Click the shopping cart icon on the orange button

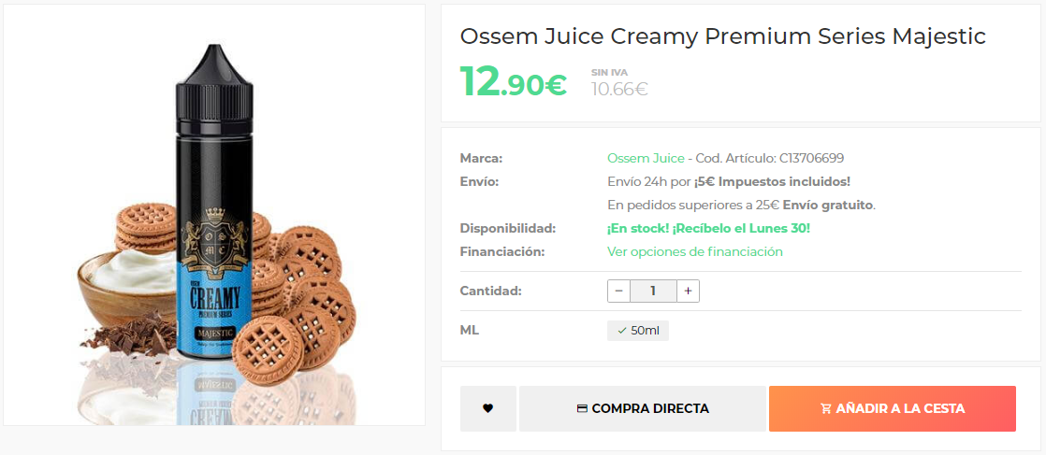point(826,408)
